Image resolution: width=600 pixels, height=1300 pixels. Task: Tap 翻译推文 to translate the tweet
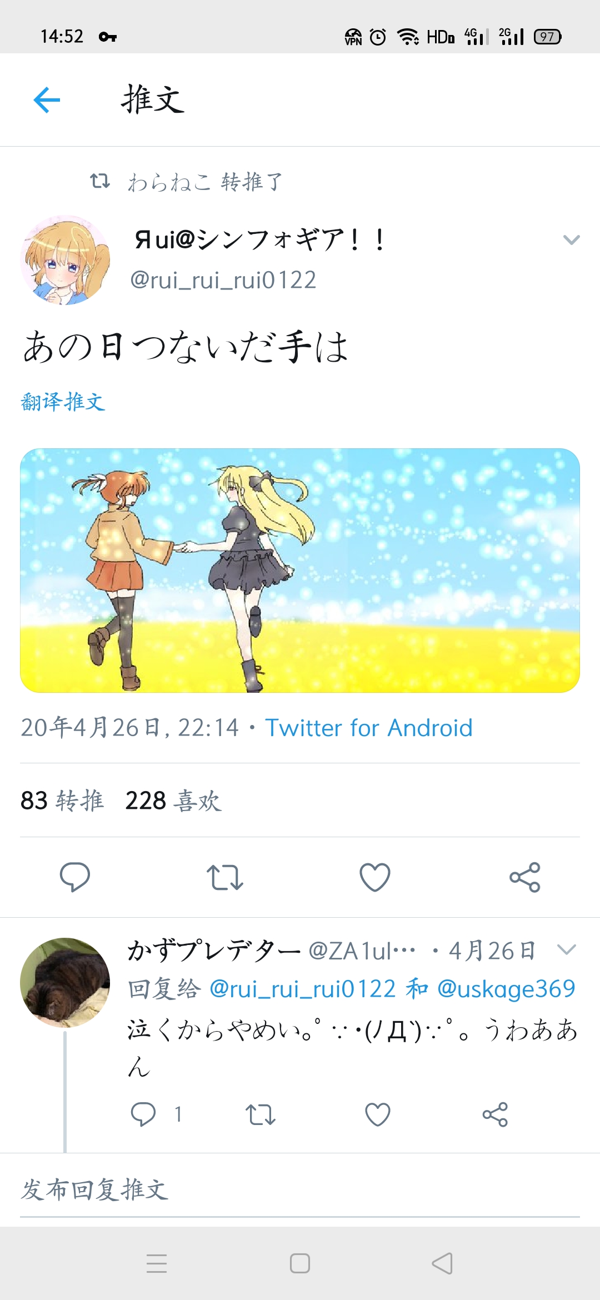coord(63,402)
